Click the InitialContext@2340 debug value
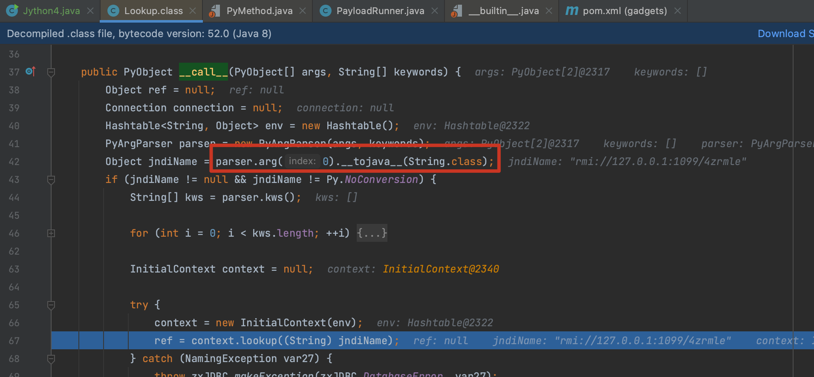 tap(441, 269)
